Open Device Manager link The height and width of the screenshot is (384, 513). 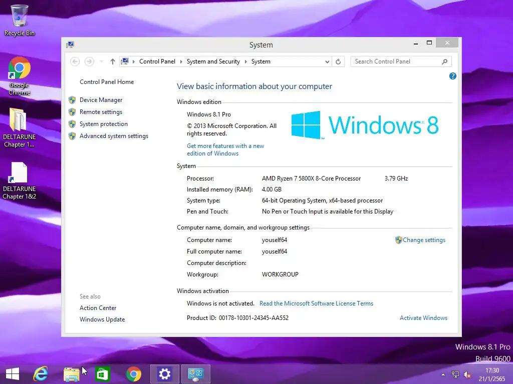tap(101, 100)
